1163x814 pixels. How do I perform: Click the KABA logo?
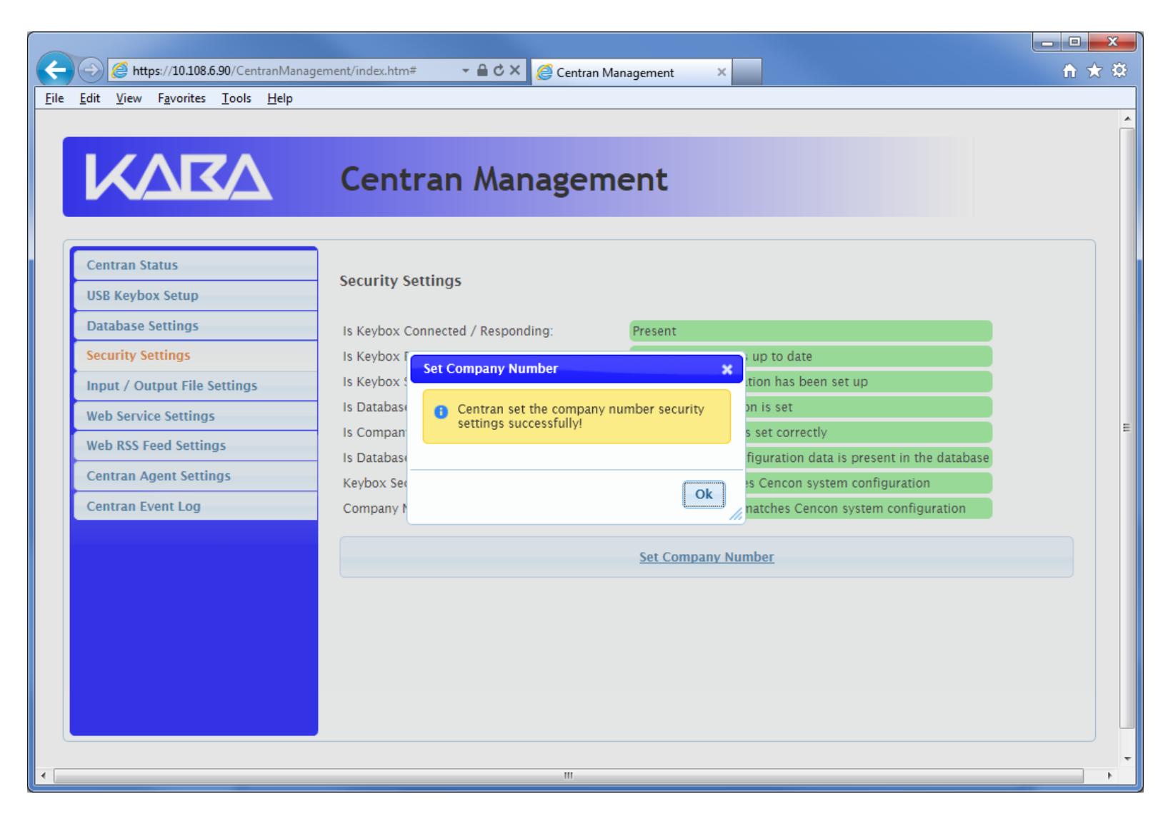click(178, 177)
